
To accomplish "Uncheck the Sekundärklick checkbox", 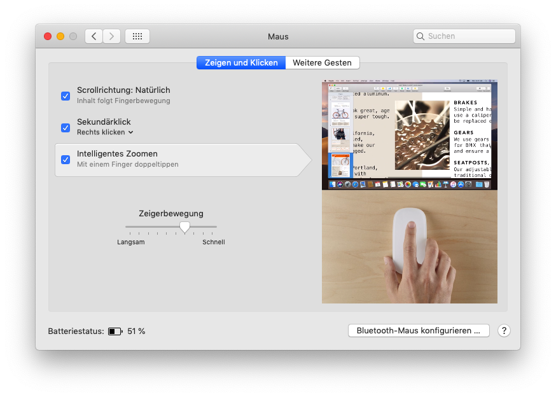I will point(66,127).
